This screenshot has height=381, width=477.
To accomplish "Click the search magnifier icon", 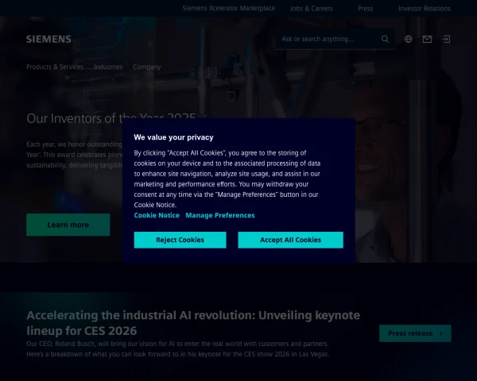I will coord(385,39).
